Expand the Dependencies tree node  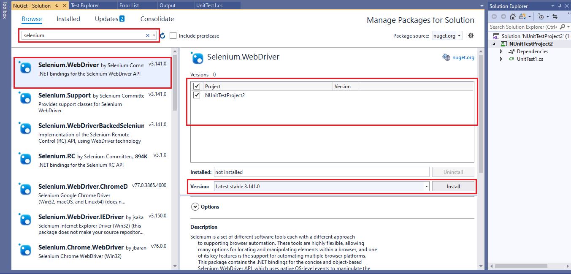(501, 52)
